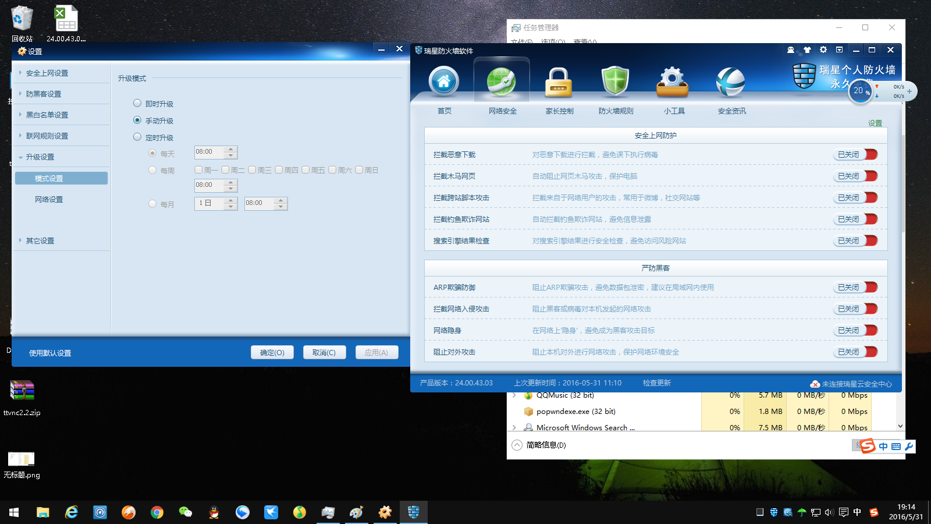This screenshot has width=931, height=524.
Task: Open File Explorer from the taskbar
Action: pyautogui.click(x=42, y=512)
